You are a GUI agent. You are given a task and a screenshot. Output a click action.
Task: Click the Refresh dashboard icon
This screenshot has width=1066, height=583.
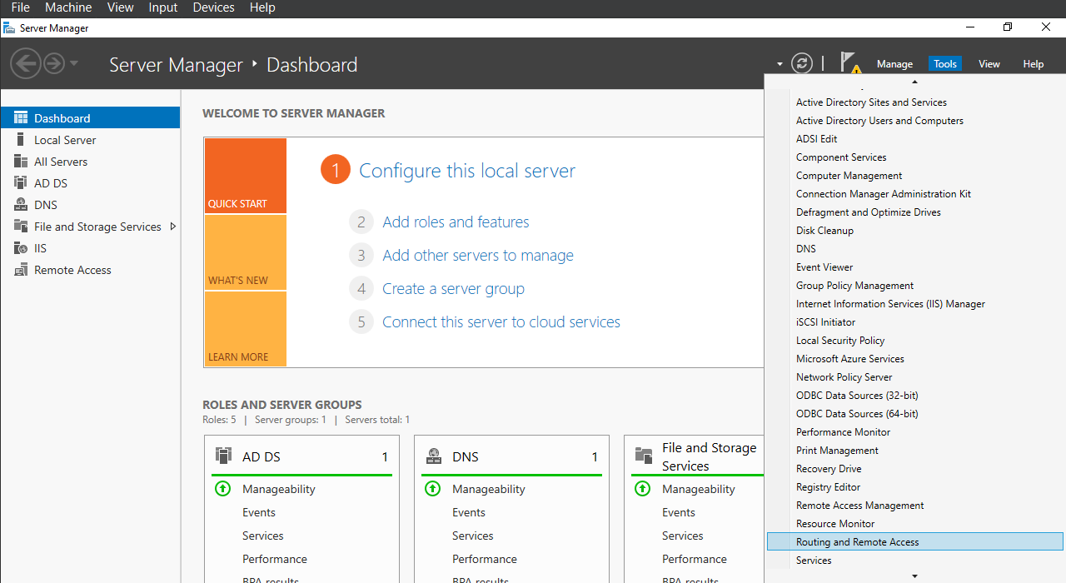point(801,63)
